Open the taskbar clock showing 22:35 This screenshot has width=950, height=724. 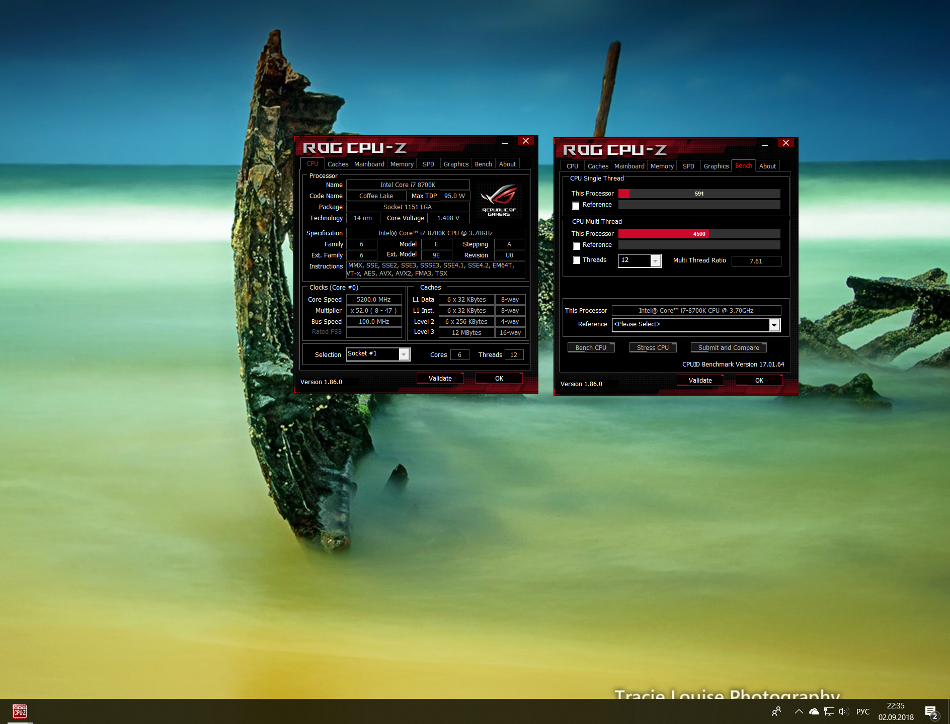tap(896, 711)
